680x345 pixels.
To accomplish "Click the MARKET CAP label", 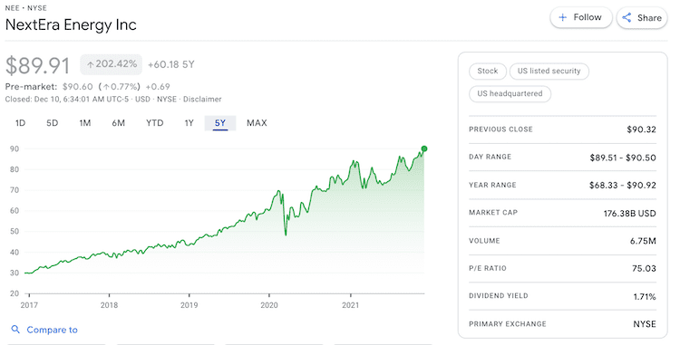I will pyautogui.click(x=493, y=212).
